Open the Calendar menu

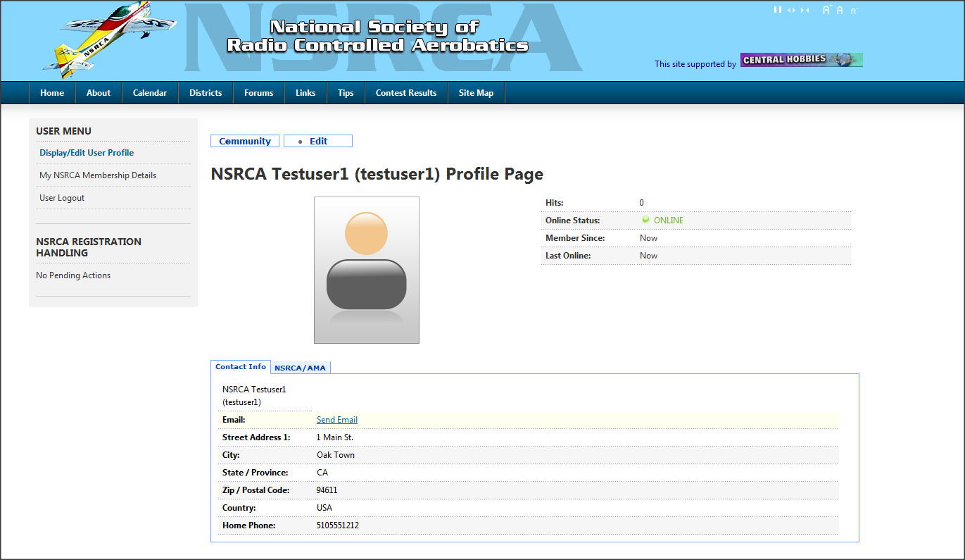[x=150, y=93]
